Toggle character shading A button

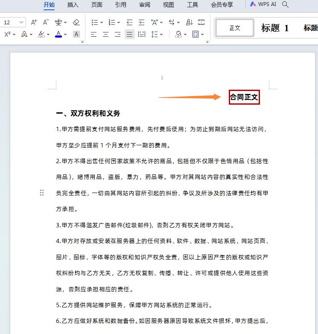tap(76, 34)
